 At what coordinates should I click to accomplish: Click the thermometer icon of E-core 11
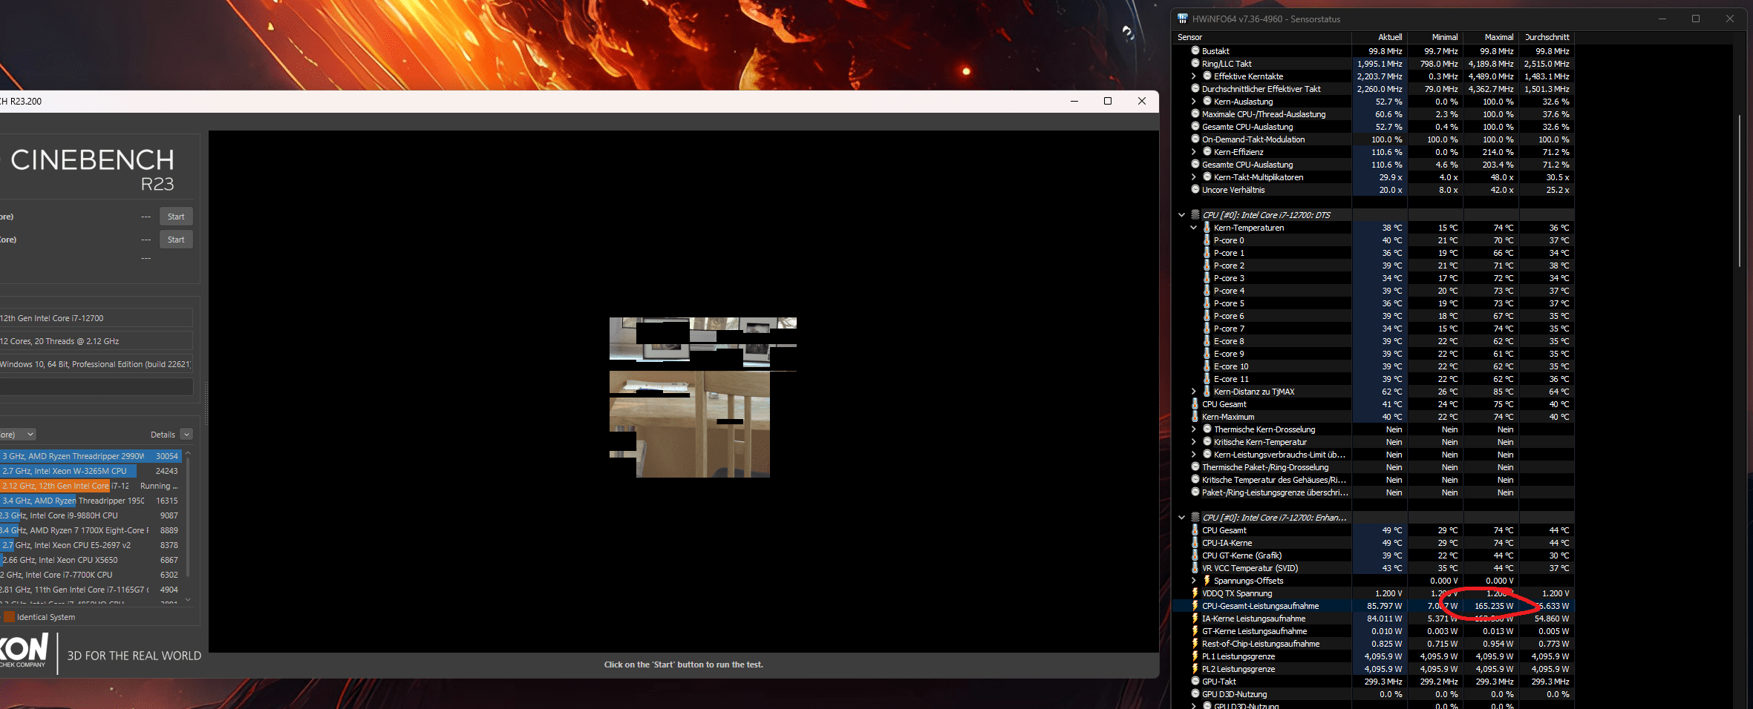[x=1207, y=378]
